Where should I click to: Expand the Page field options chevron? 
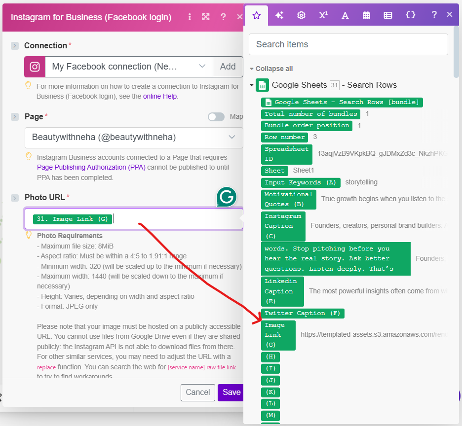15,117
